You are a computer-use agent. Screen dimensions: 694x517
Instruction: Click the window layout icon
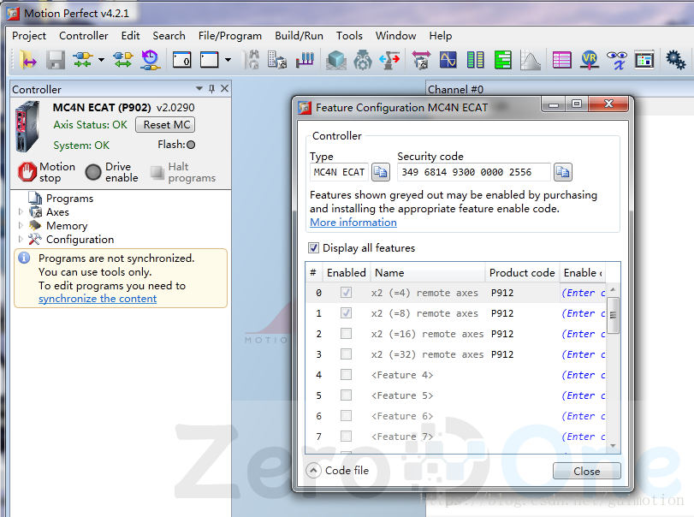[x=644, y=60]
